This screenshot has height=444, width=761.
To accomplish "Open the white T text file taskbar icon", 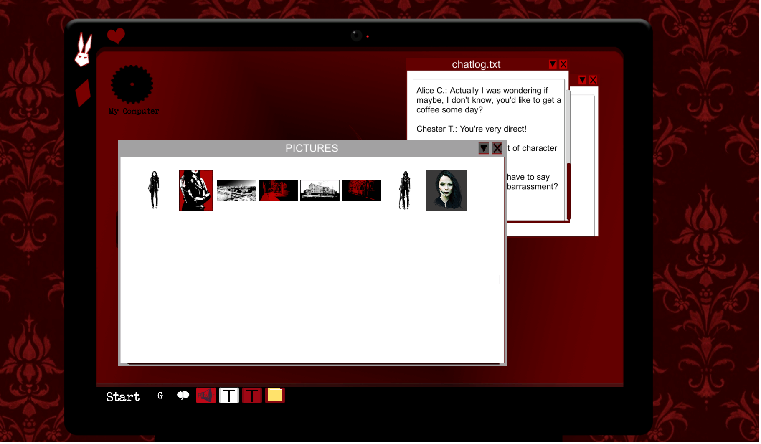I will click(x=229, y=395).
